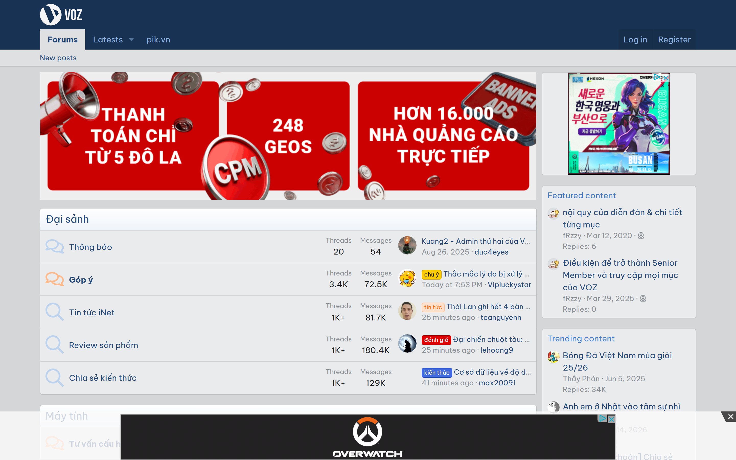
Task: Open thread Thái Lan ghi hết 4 bàn
Action: point(488,307)
